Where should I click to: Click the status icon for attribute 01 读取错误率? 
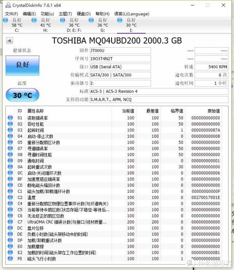coord(10,118)
